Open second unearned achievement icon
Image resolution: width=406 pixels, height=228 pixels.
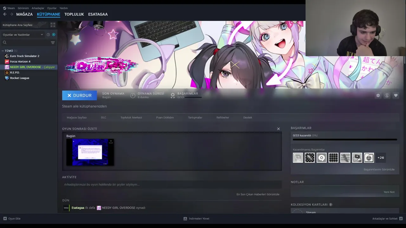pyautogui.click(x=310, y=158)
